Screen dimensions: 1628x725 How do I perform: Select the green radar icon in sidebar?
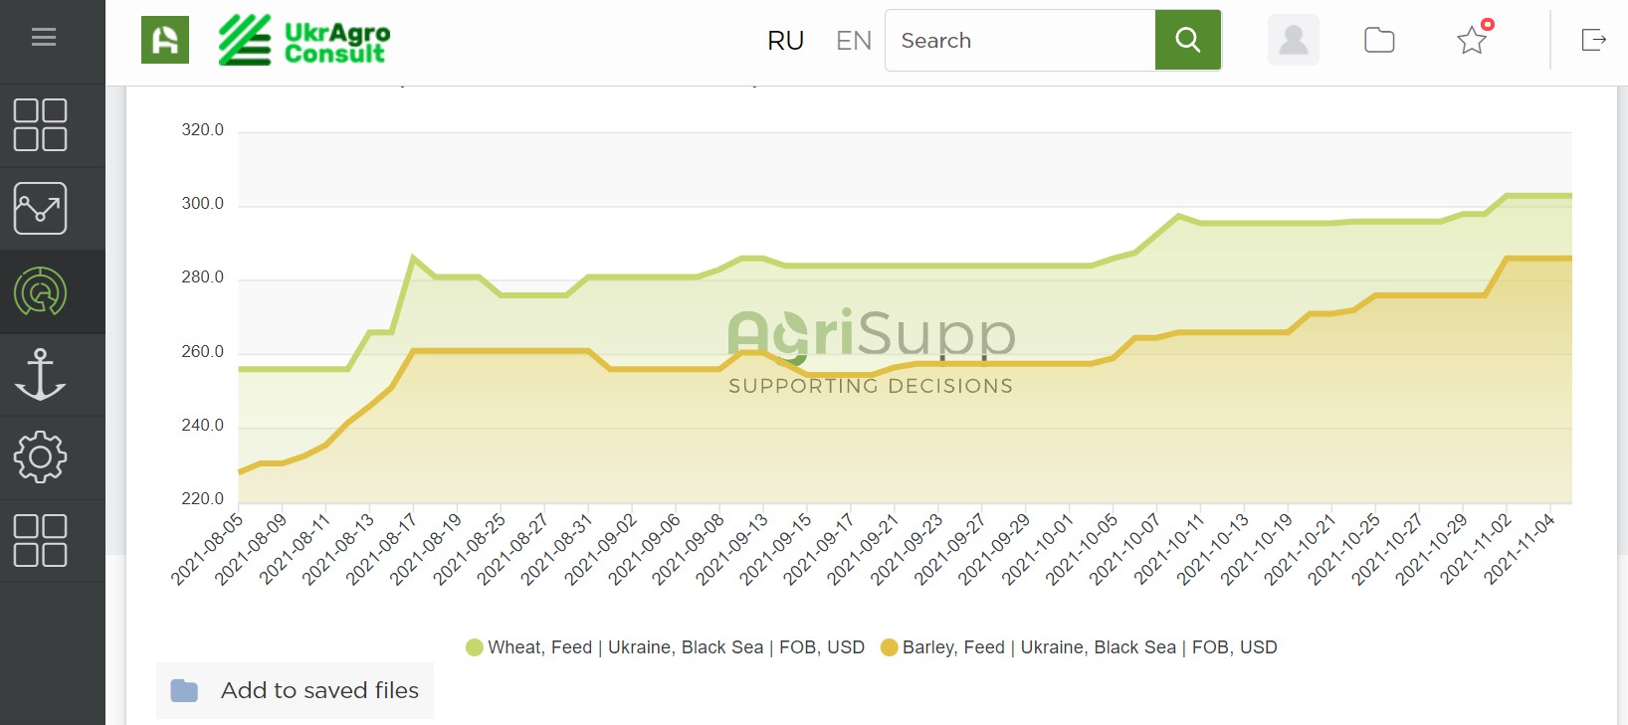[x=41, y=291]
